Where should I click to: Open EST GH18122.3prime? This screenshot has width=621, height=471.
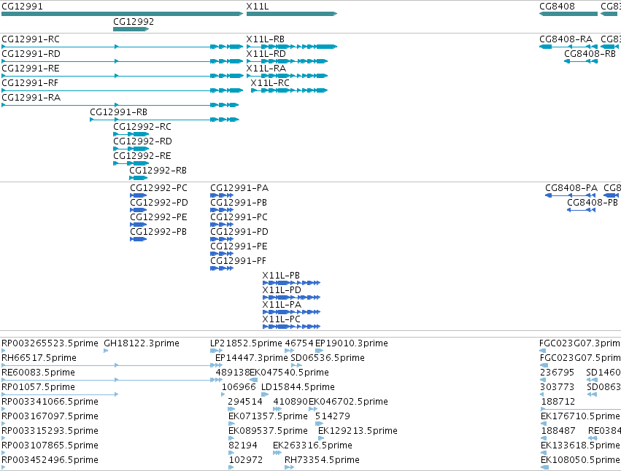[x=142, y=343]
